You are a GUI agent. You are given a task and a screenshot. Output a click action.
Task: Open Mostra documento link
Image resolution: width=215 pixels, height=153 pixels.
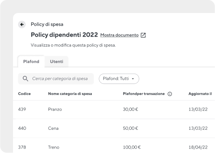(119, 35)
